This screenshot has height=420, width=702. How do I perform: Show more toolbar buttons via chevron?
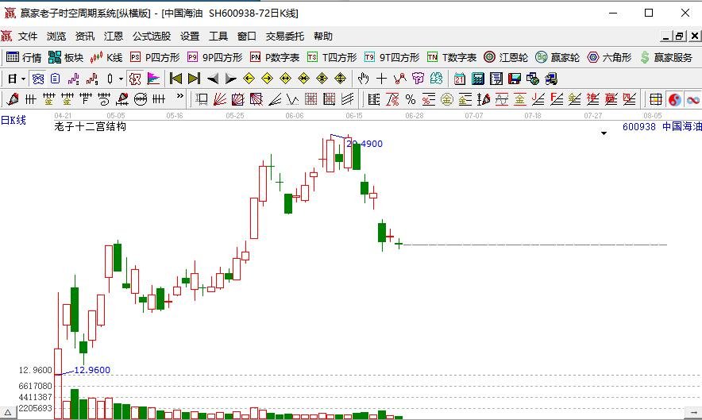tap(180, 96)
